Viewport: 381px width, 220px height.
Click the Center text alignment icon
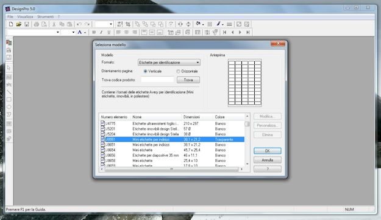126,32
